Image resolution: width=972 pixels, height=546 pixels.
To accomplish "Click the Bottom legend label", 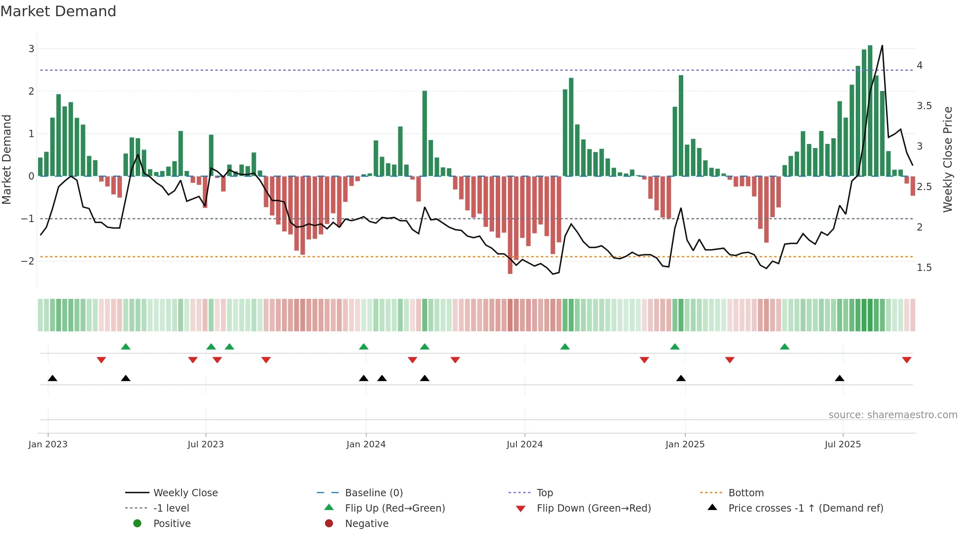I will point(746,493).
